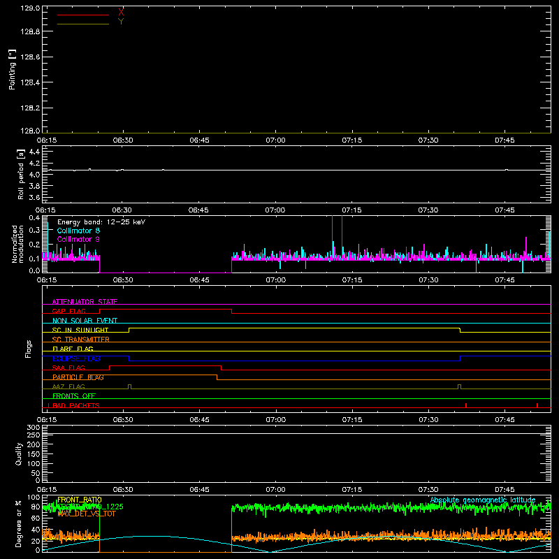559x559 pixels.
Task: Click the 07:45 label below Pointing panel
Action: click(504, 140)
